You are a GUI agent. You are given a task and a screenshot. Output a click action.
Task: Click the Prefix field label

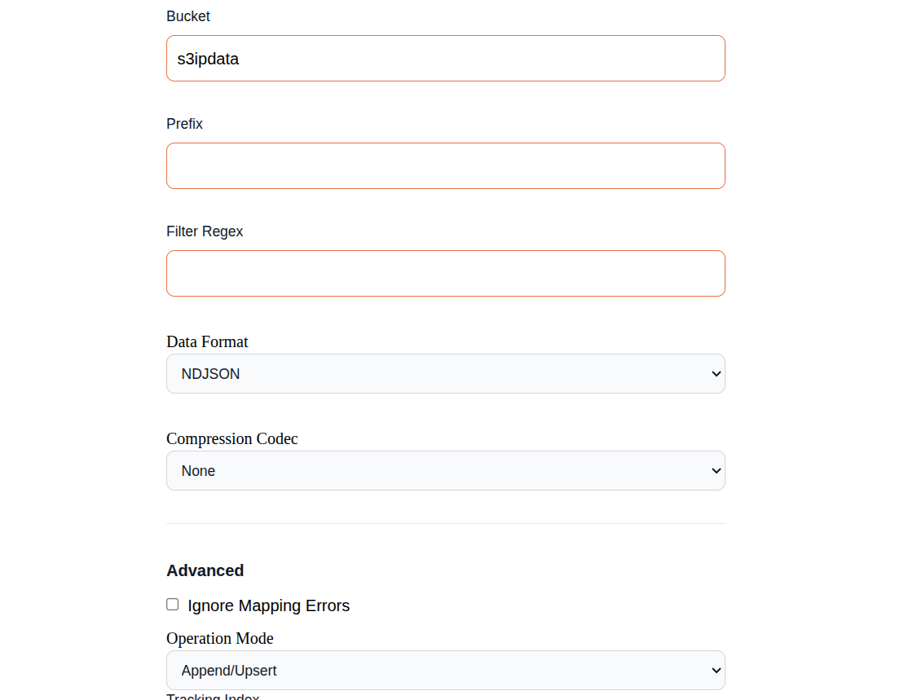[x=184, y=124]
